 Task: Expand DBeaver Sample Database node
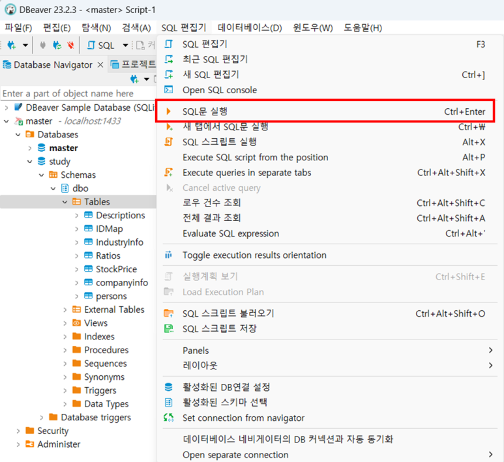7,108
